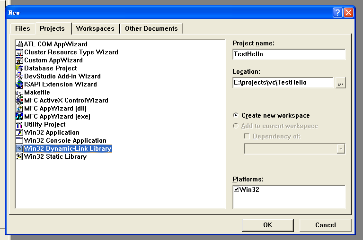Select Win32 Dynamic-Link Library entry
Image resolution: width=363 pixels, height=240 pixels.
pyautogui.click(x=68, y=148)
